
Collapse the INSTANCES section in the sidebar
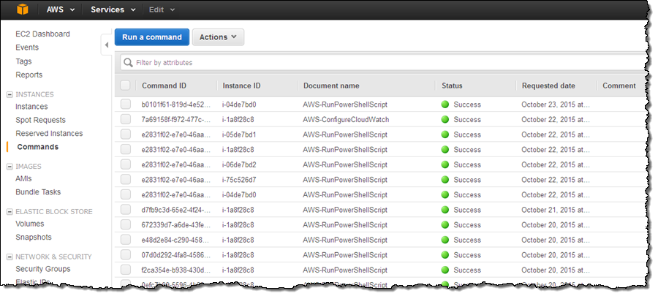10,94
